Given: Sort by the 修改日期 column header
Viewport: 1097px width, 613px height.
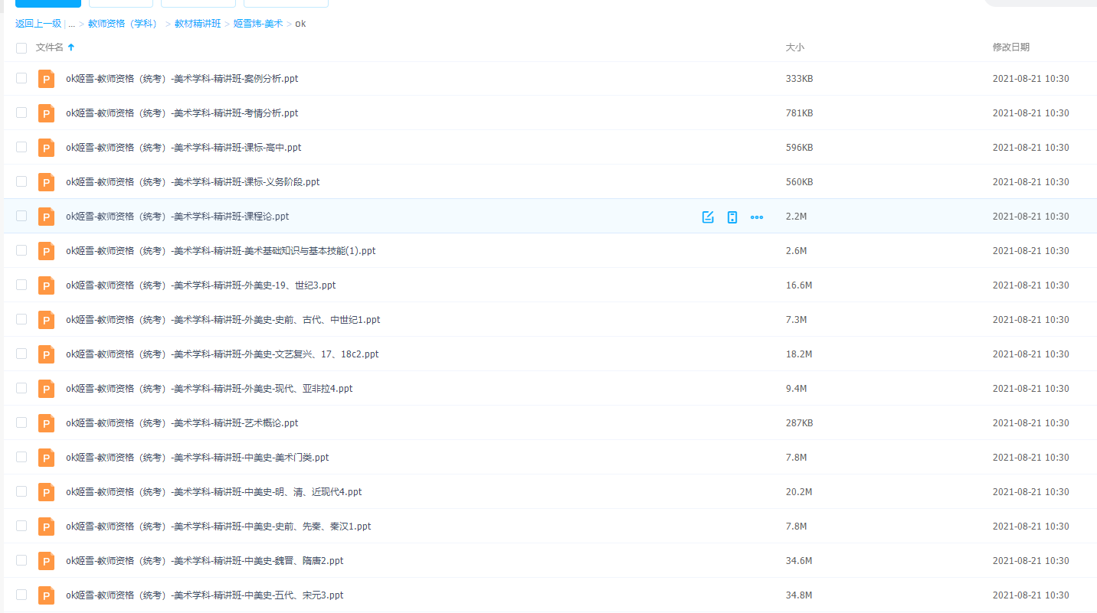Looking at the screenshot, I should click(1011, 47).
